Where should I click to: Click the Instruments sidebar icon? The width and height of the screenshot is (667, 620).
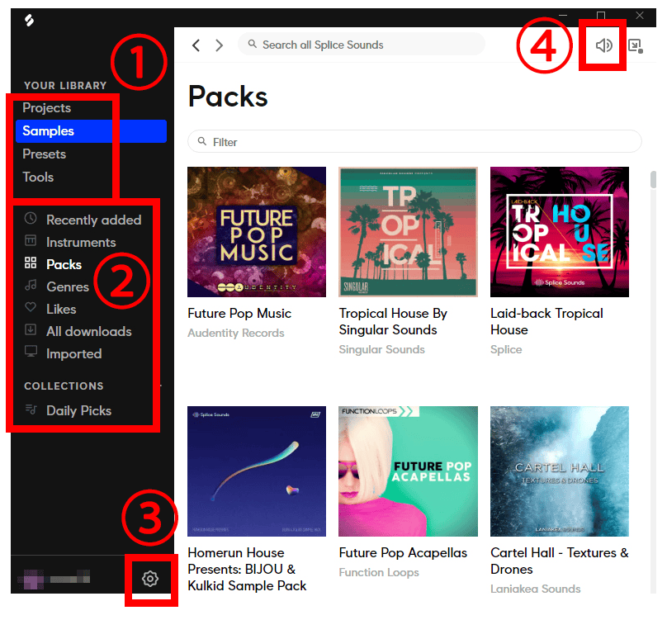tap(31, 240)
